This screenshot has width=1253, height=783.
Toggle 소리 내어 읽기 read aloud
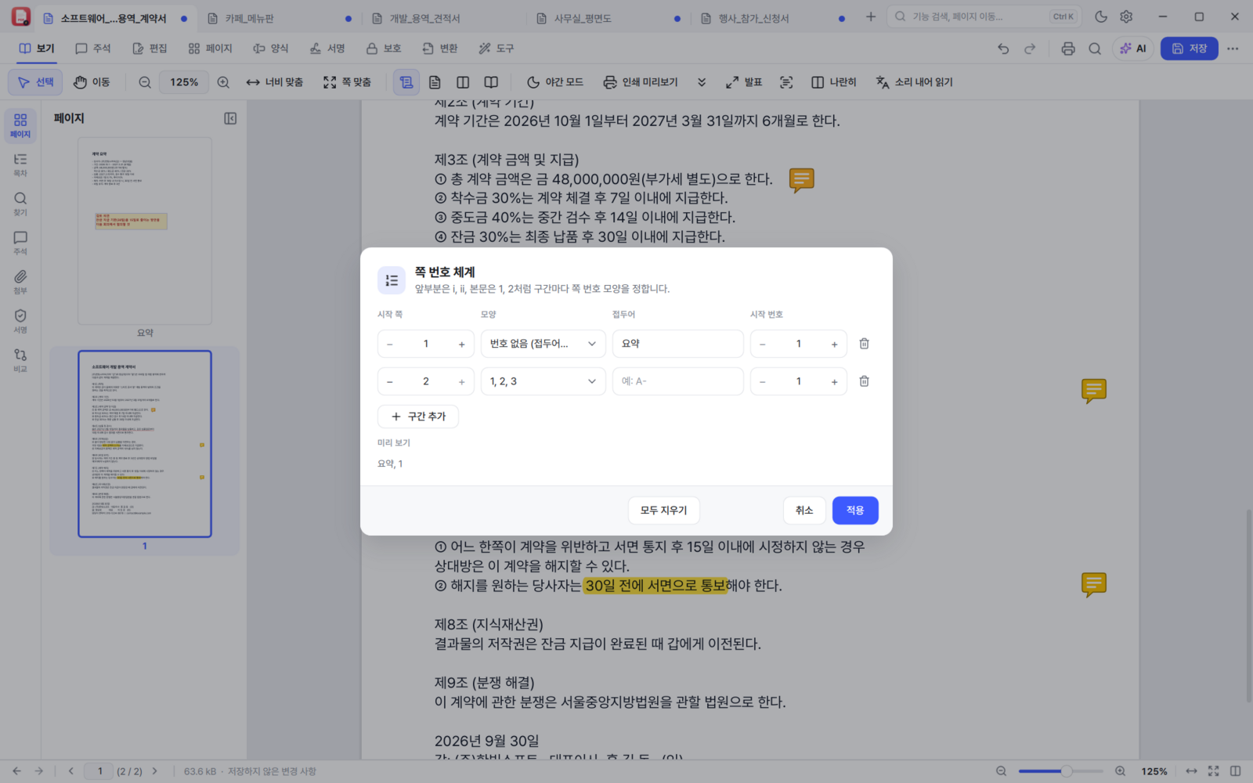tap(914, 82)
